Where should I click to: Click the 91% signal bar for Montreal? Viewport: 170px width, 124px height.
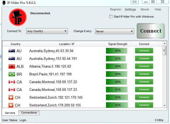pyautogui.click(x=117, y=90)
